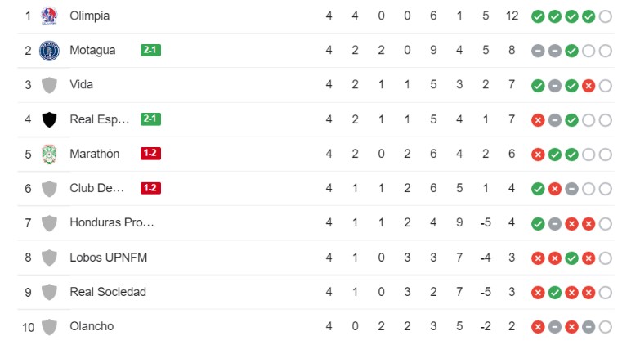Click Marathón's red 1-2 live score badge
This screenshot has width=640, height=354.
pos(150,154)
